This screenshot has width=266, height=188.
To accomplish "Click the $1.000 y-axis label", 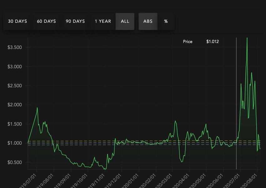I will tap(14, 143).
